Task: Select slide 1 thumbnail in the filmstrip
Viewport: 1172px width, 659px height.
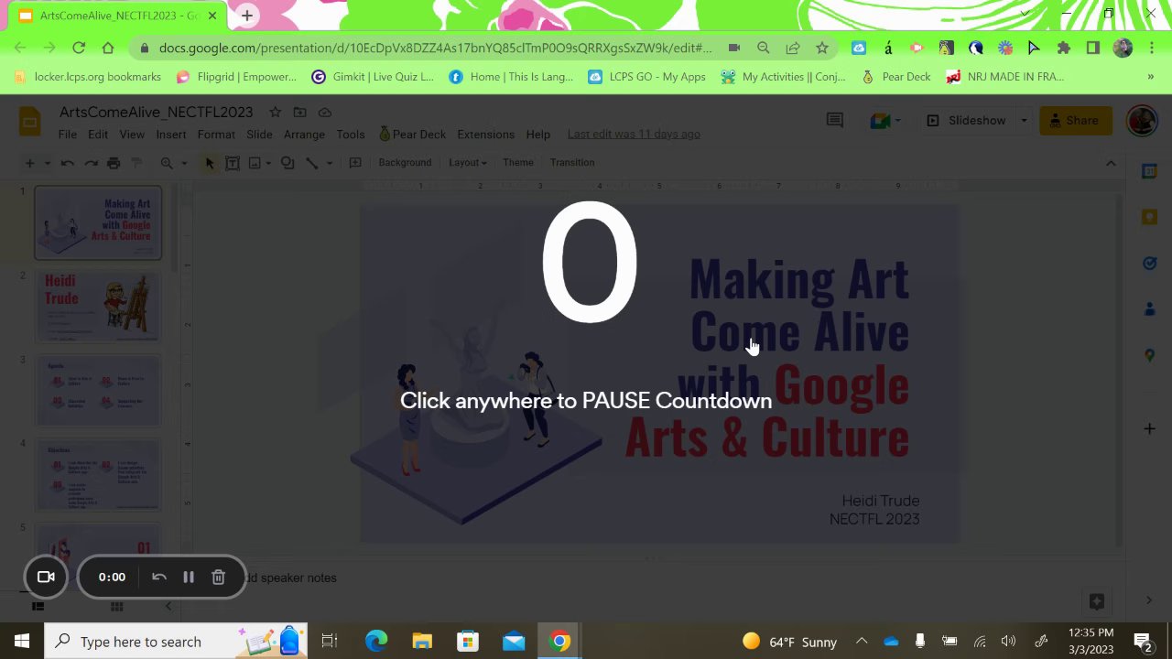Action: click(x=98, y=223)
